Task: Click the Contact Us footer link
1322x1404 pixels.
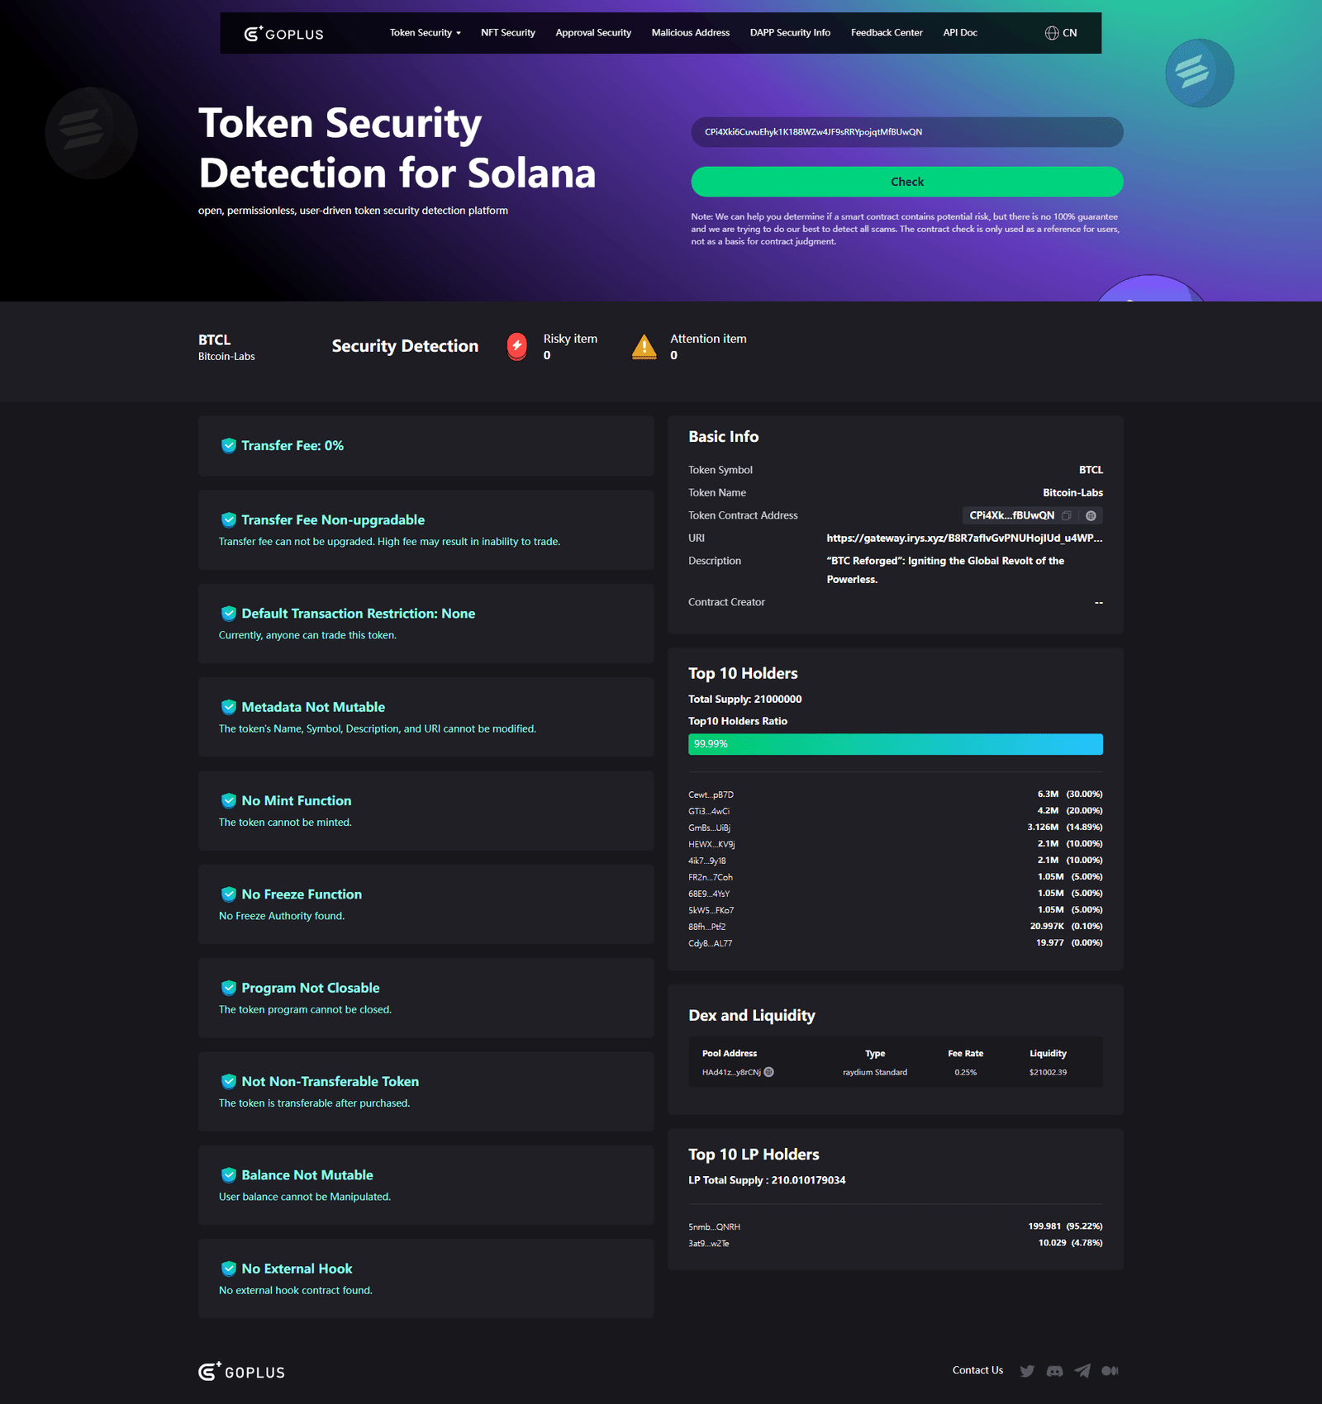Action: [977, 1370]
